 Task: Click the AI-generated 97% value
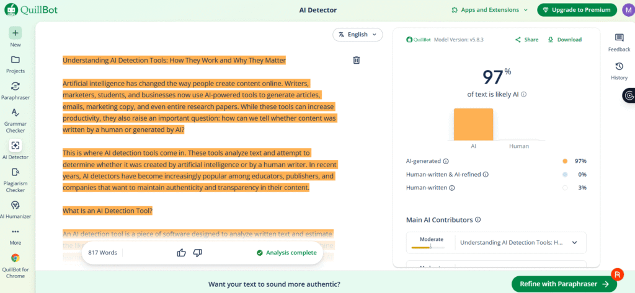pyautogui.click(x=580, y=161)
